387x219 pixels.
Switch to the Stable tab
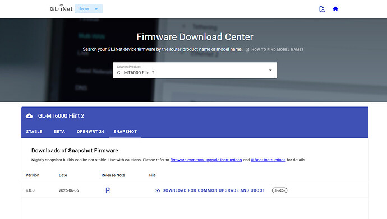pos(34,131)
